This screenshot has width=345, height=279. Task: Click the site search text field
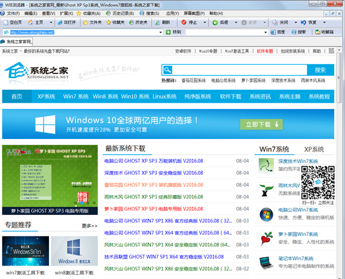coord(240,70)
